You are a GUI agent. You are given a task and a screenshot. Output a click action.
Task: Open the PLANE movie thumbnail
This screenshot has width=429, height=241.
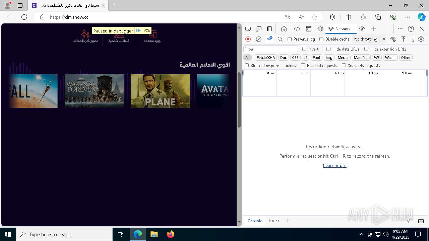pyautogui.click(x=160, y=91)
